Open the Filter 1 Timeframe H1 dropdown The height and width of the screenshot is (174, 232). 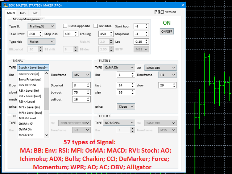167,75
